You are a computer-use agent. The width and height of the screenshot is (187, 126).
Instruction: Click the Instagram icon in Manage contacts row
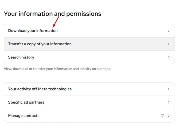tap(162, 116)
